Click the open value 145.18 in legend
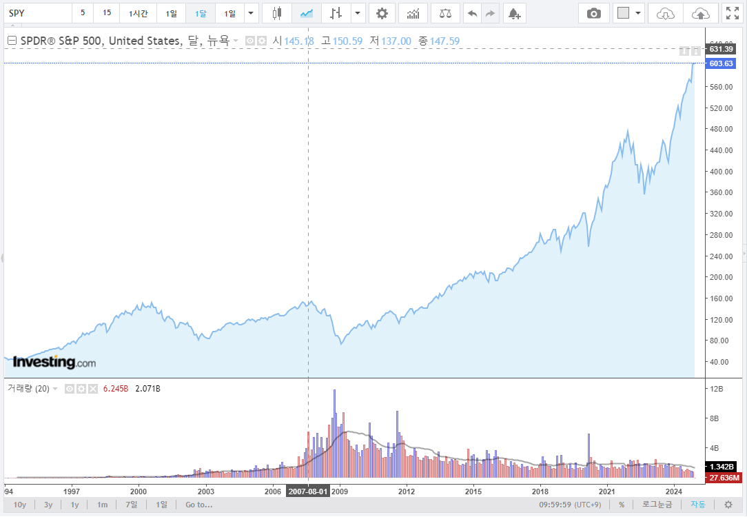The height and width of the screenshot is (517, 747). pos(298,41)
